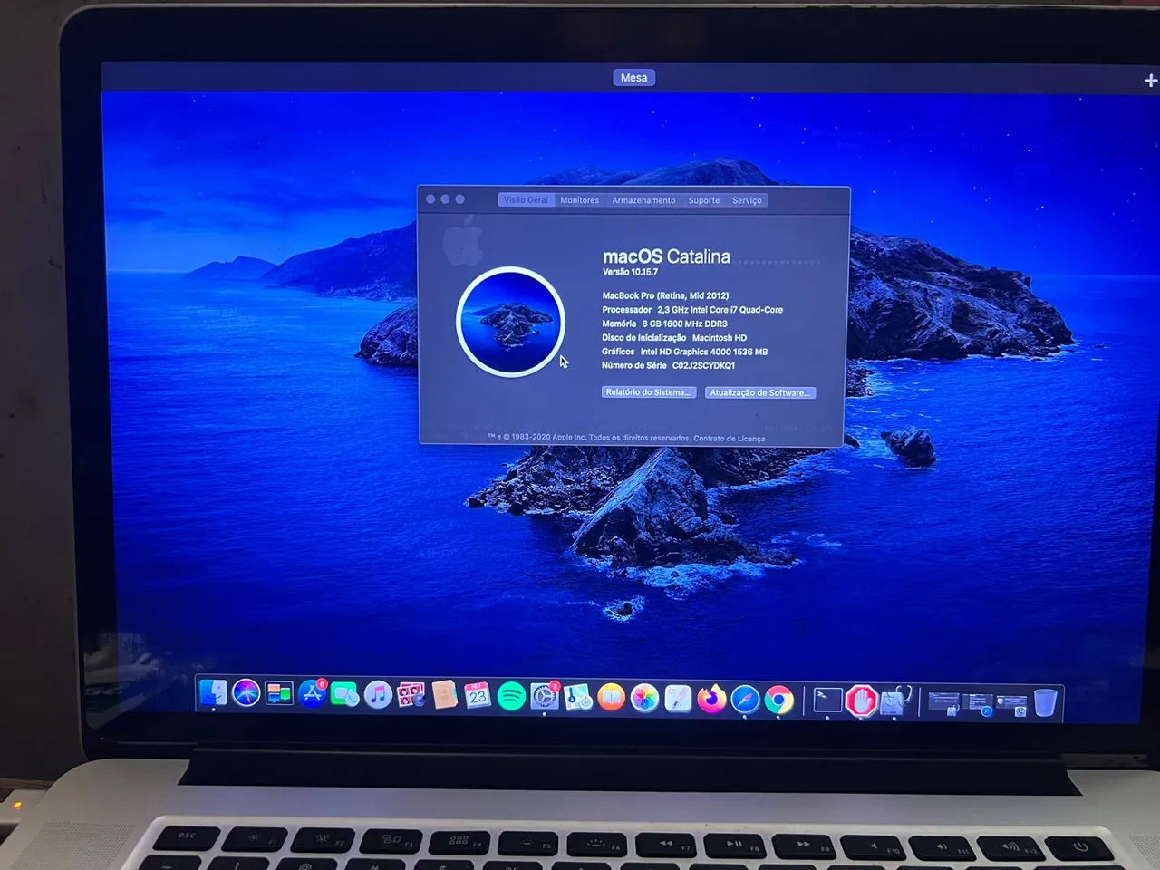
Task: Click Relatório do Sistema button
Action: coord(649,392)
